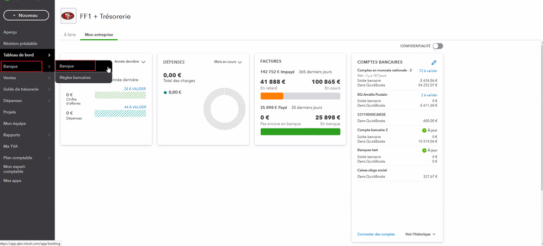Click the orange En retard invoice bar

(x=272, y=96)
